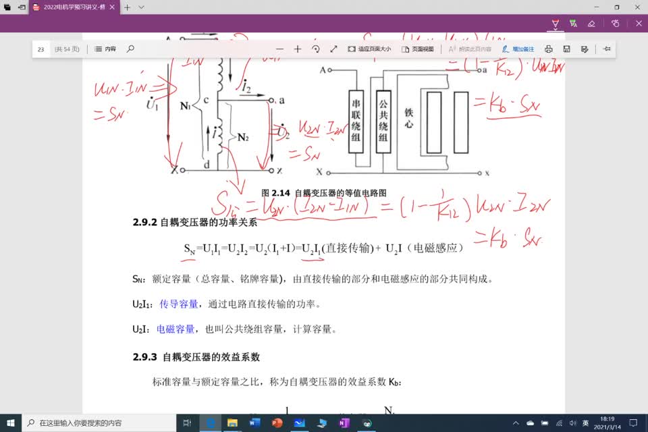
Task: Click the blue 电磁容量 text
Action: pos(175,329)
